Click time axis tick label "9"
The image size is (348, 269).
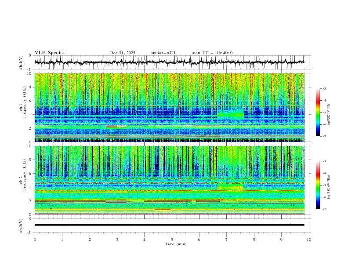coord(281,240)
